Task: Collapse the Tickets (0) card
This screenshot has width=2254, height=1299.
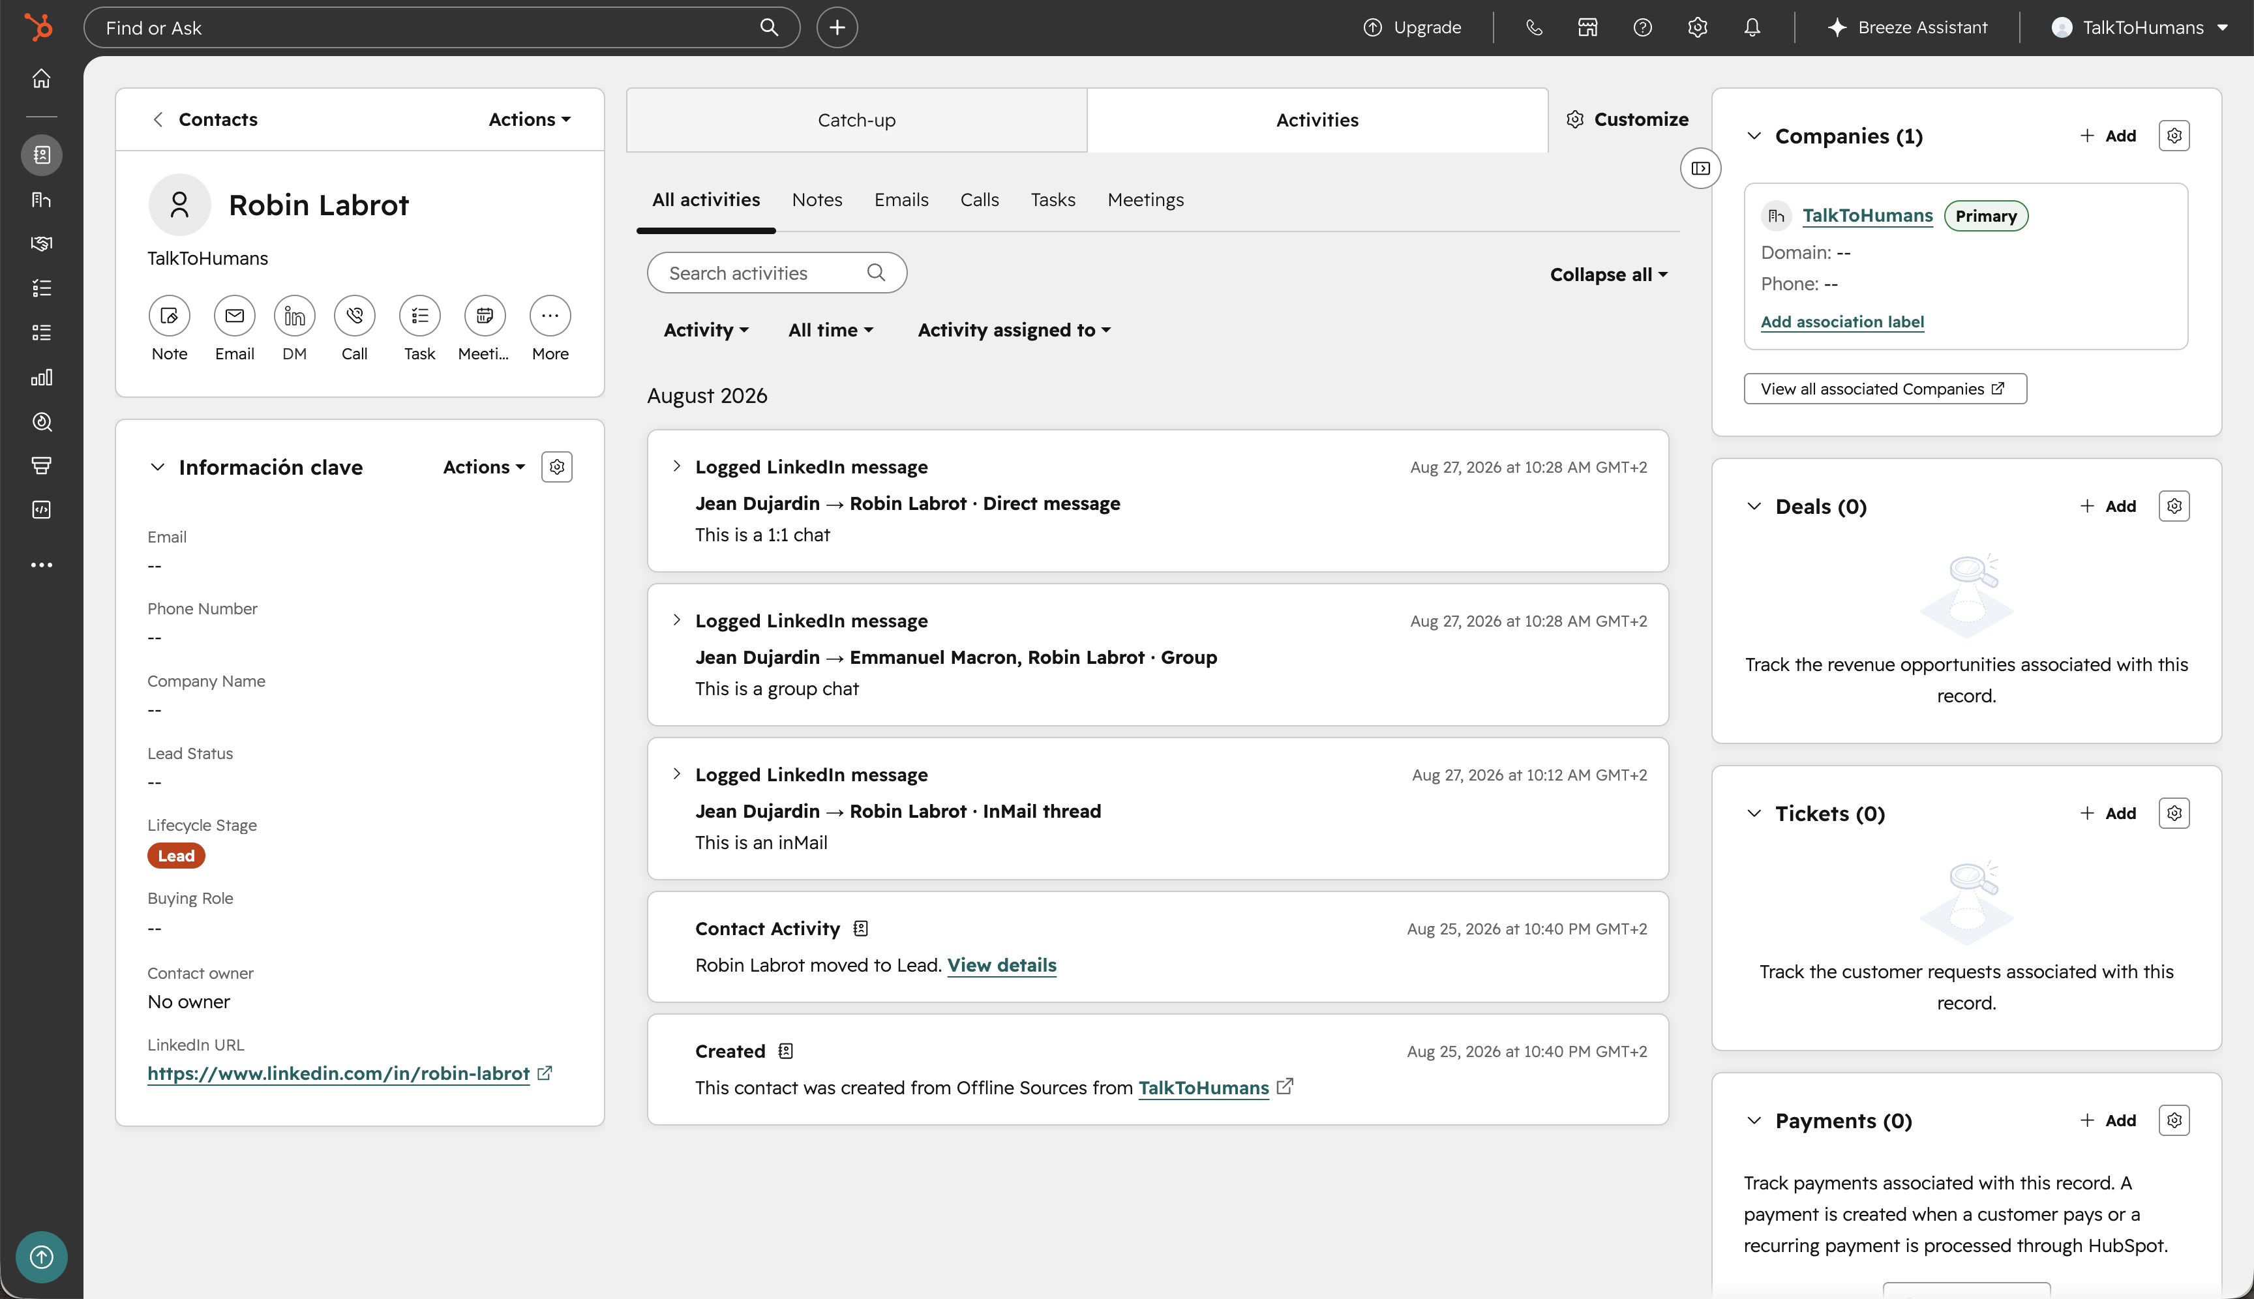Action: [1753, 813]
